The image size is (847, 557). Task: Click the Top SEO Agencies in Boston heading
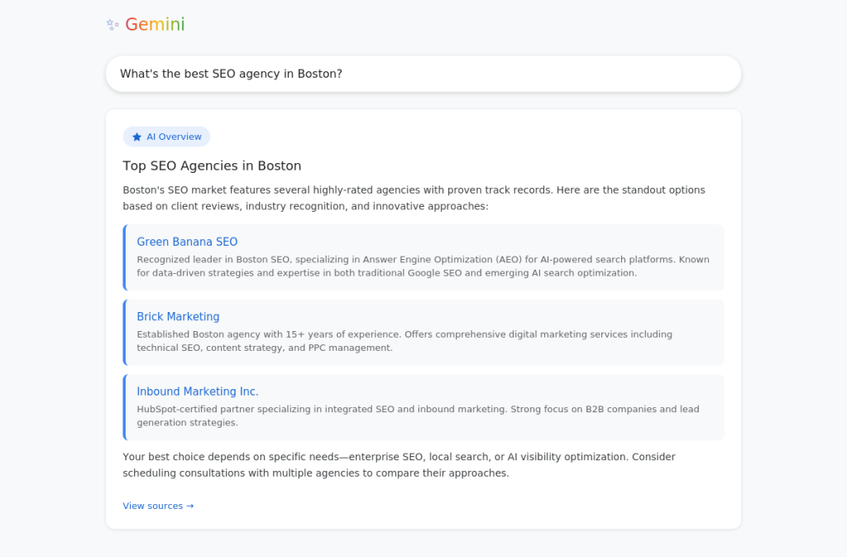coord(212,166)
